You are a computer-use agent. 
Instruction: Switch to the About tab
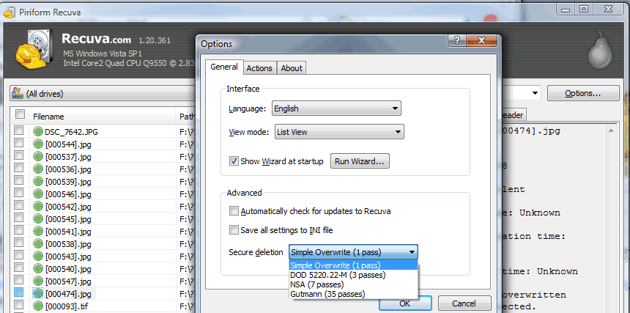(292, 68)
